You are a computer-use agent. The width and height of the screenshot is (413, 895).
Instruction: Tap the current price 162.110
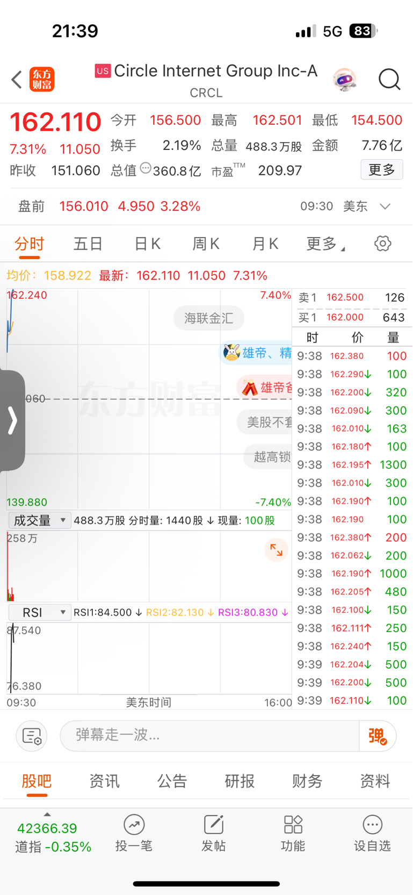point(55,122)
